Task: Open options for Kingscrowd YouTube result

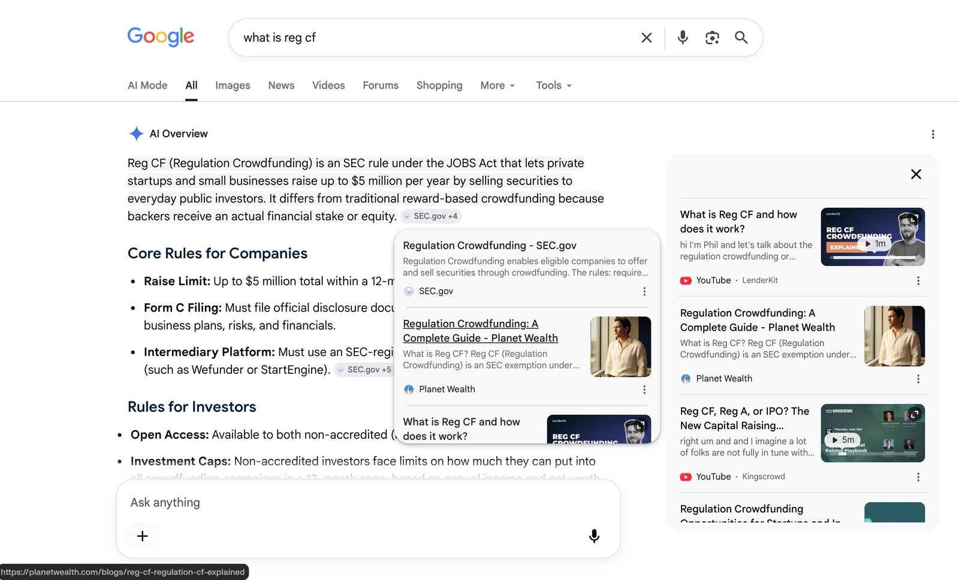Action: point(918,477)
